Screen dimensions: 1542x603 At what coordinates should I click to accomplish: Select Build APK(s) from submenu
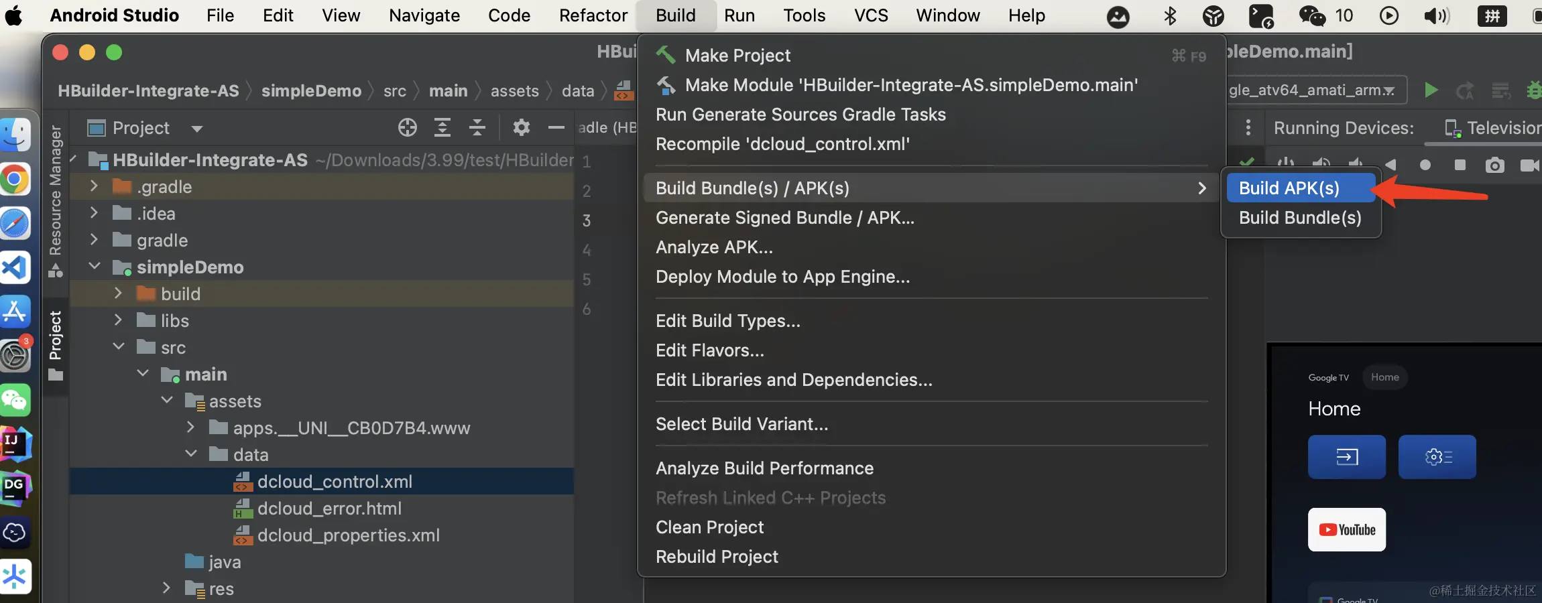coord(1289,188)
